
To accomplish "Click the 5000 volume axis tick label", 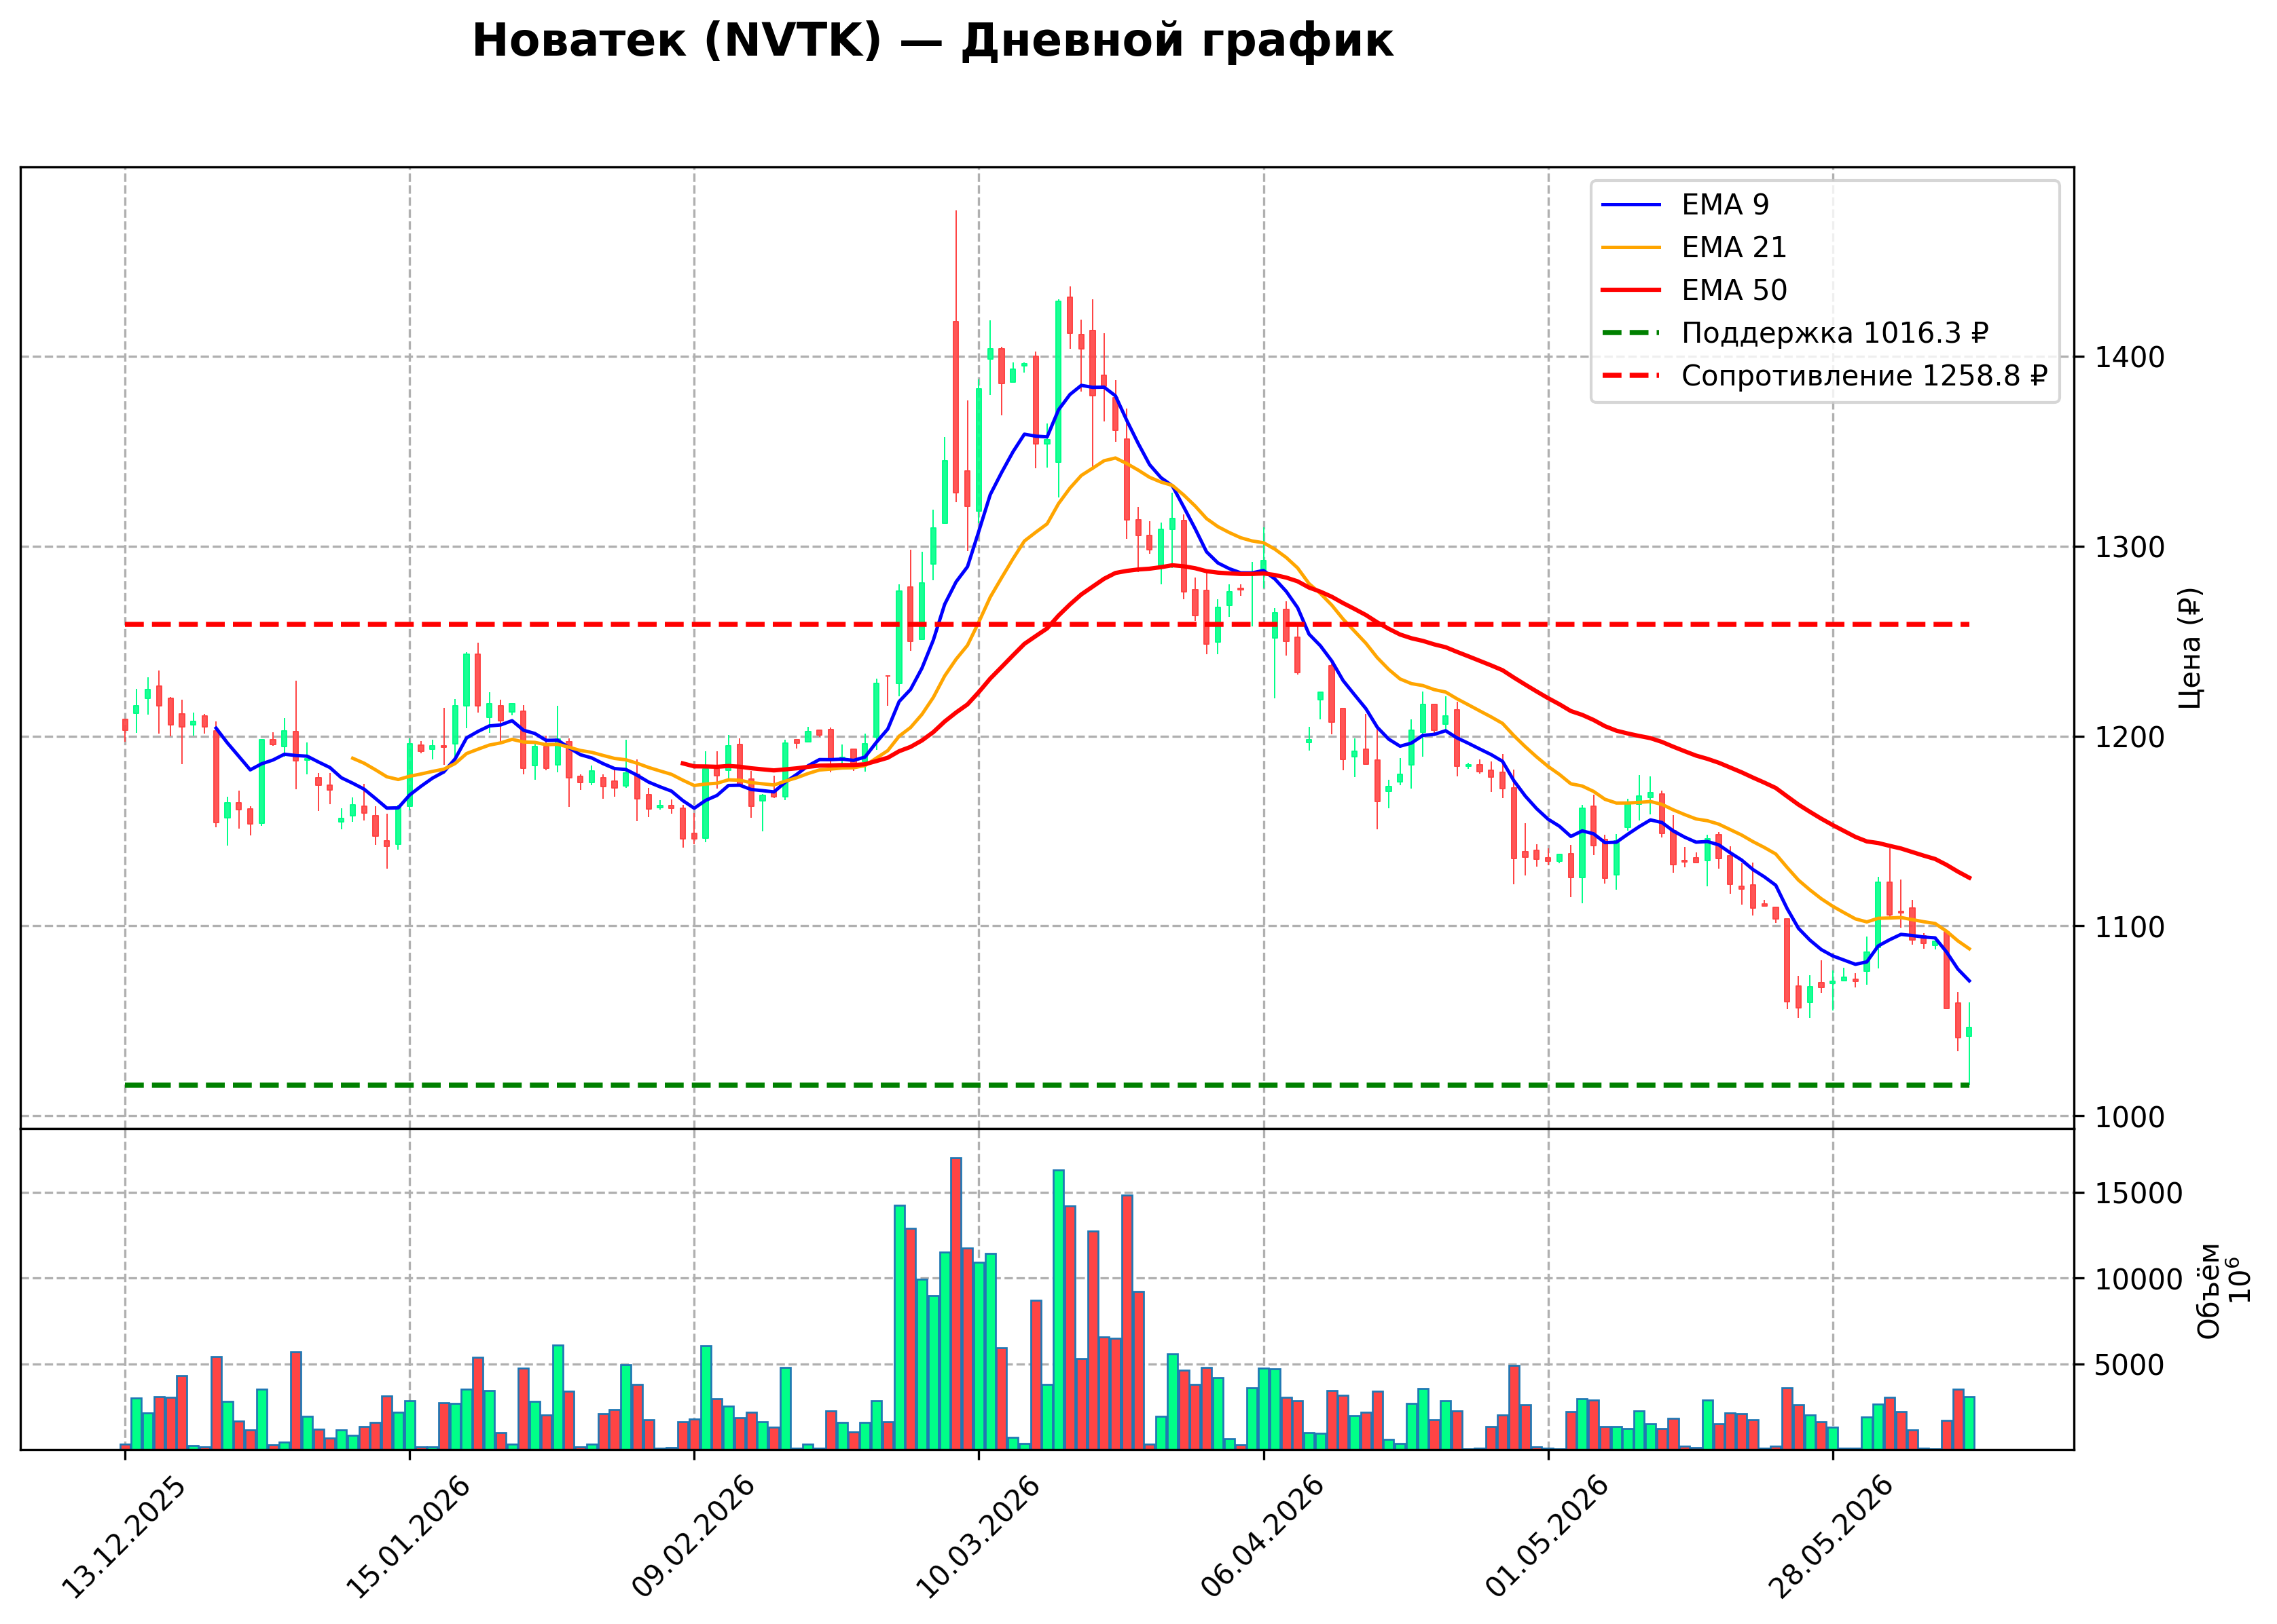I will (x=2130, y=1365).
